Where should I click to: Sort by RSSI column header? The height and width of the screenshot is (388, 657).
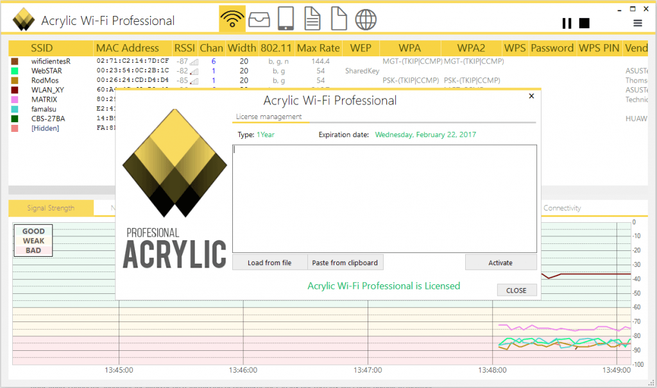(184, 48)
